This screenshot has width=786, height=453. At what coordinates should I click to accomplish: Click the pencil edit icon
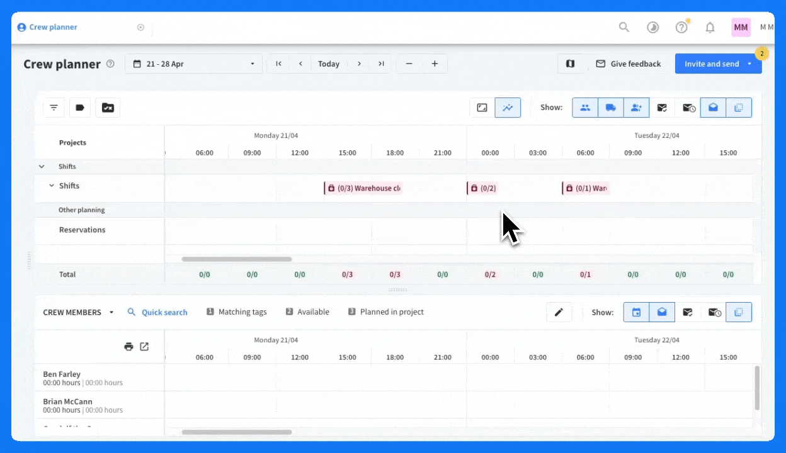(x=559, y=312)
